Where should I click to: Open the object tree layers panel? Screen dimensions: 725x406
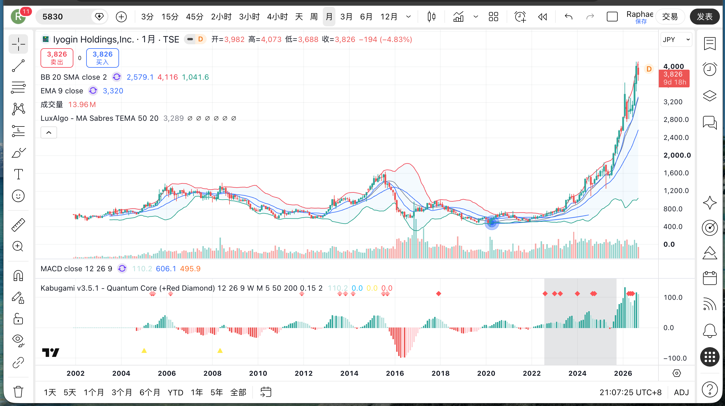[x=710, y=96]
